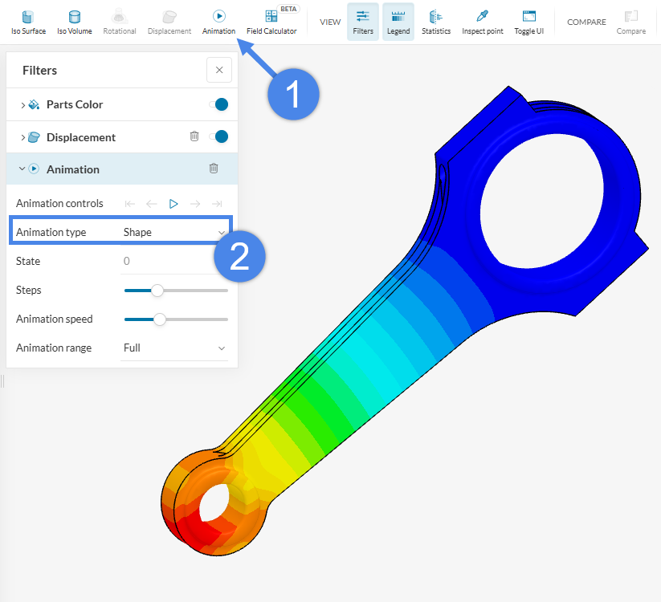Viewport: 661px width, 602px height.
Task: Open the Animation type dropdown
Action: coord(174,232)
